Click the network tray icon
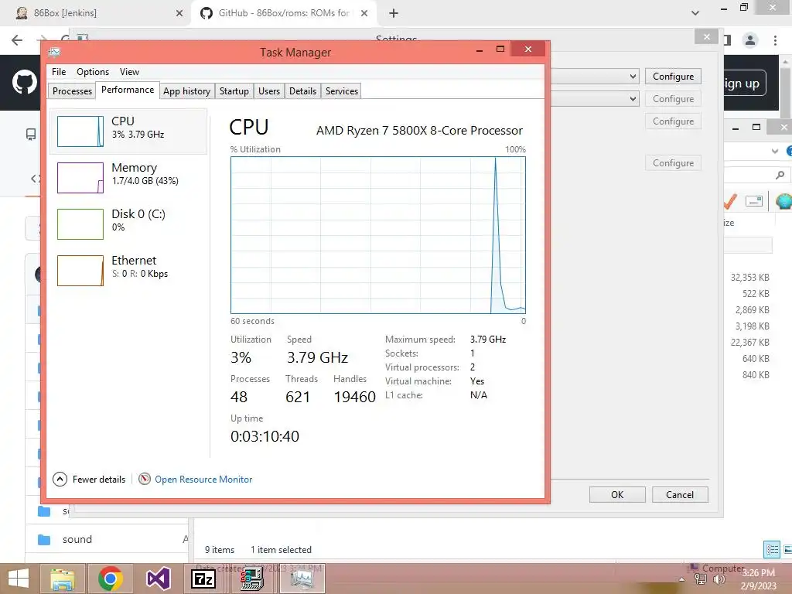Viewport: 792px width, 594px height. [x=701, y=579]
